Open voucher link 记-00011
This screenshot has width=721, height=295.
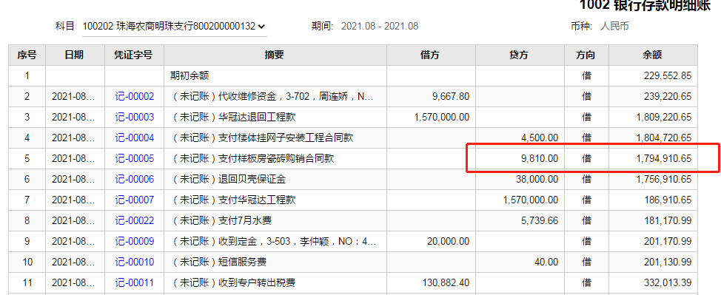134,283
